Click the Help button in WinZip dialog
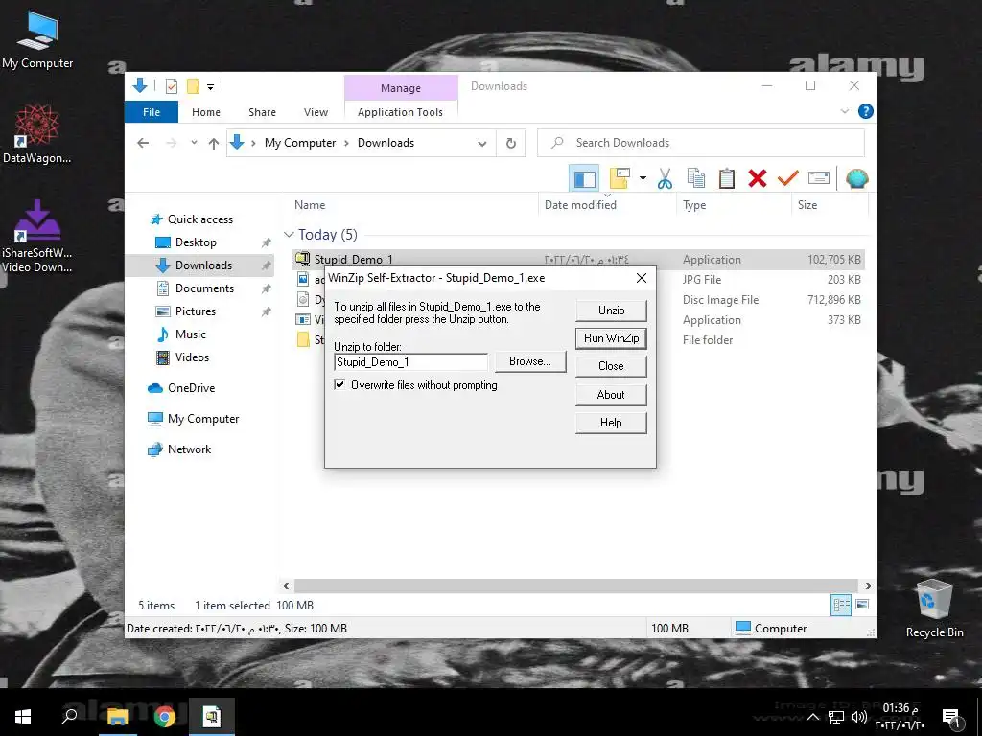 (611, 423)
